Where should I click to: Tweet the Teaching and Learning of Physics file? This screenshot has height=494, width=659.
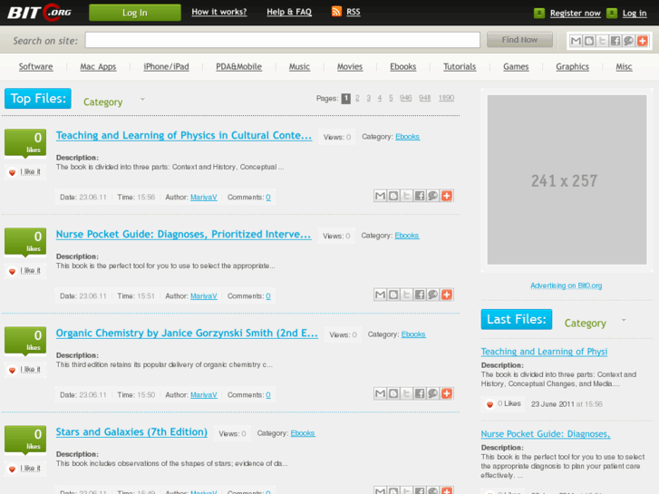pos(406,196)
